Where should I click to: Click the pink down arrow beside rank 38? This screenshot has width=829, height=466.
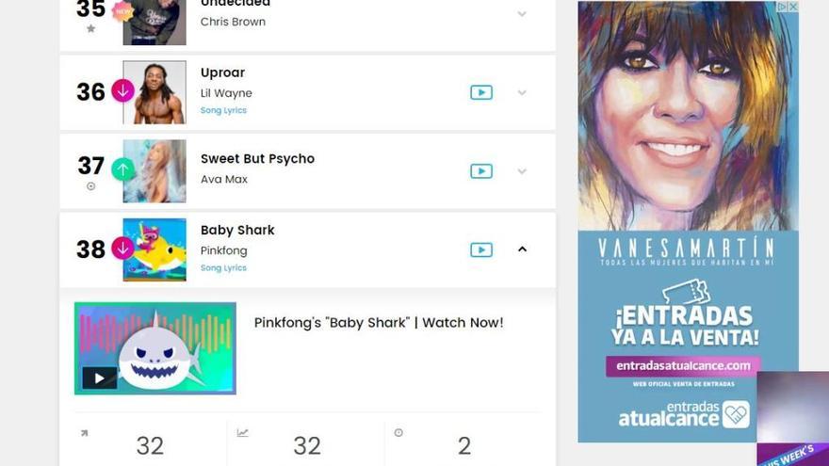coord(122,249)
